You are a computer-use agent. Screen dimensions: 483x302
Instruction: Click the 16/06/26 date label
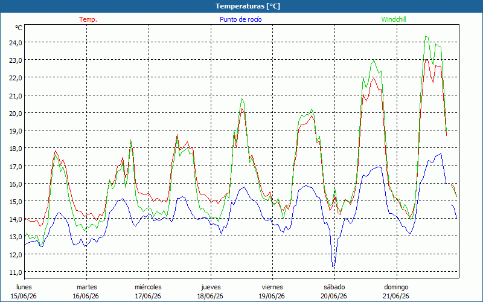[x=86, y=296]
